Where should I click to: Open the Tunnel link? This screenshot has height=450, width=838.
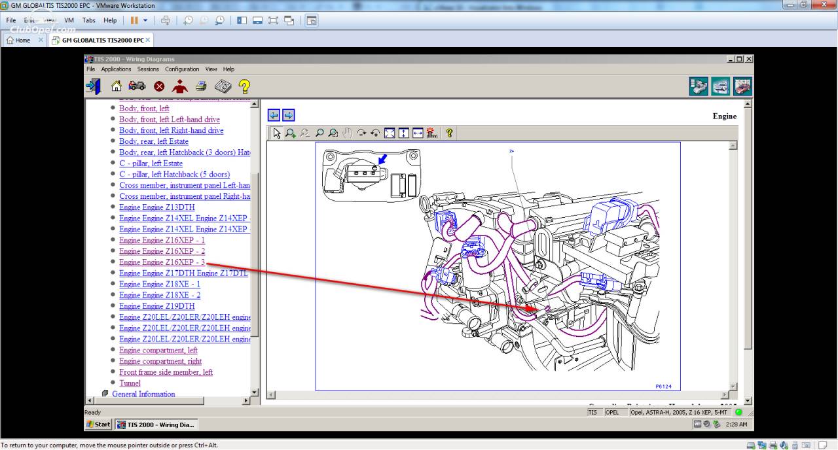pos(130,383)
